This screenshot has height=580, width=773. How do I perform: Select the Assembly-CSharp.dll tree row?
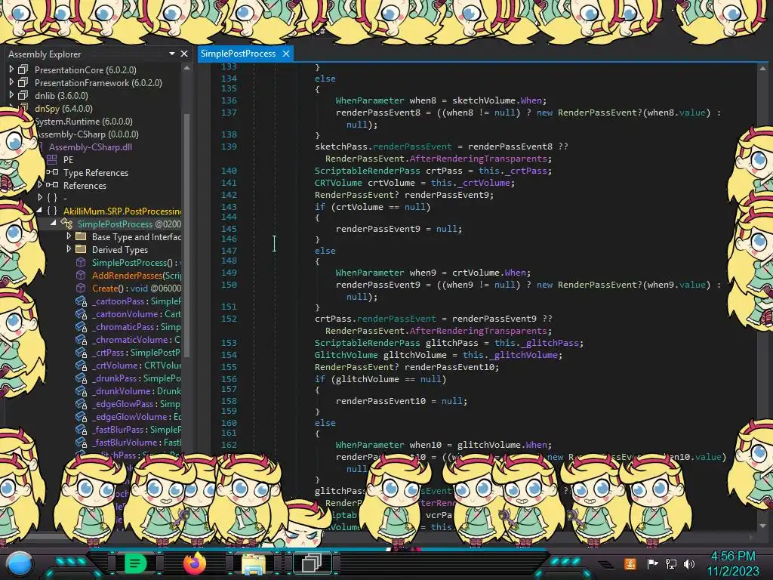click(x=91, y=147)
